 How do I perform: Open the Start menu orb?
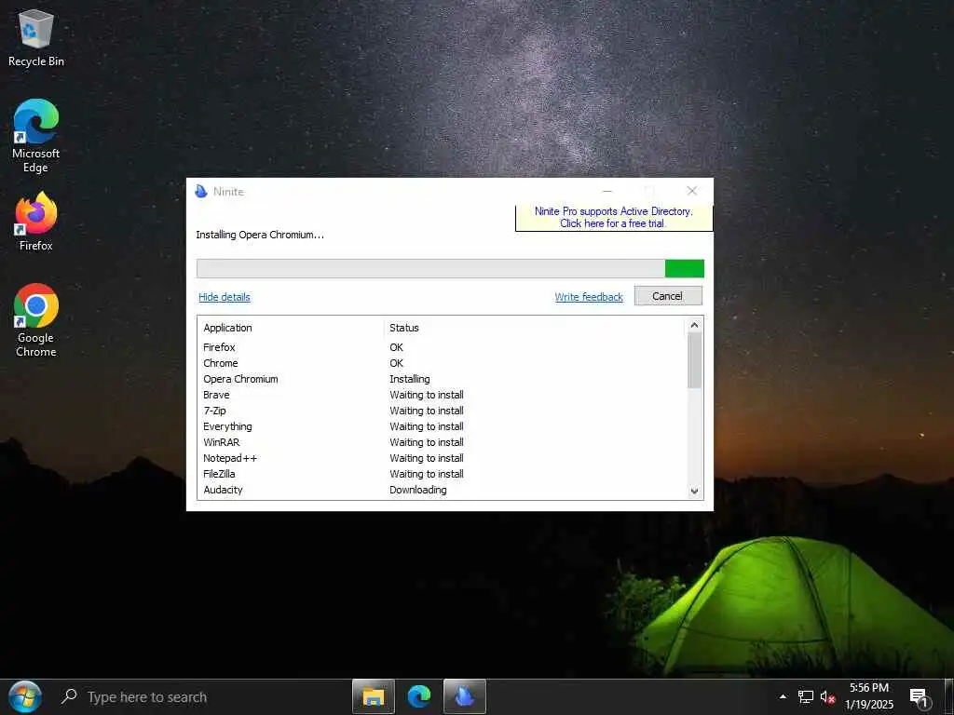[x=25, y=696]
